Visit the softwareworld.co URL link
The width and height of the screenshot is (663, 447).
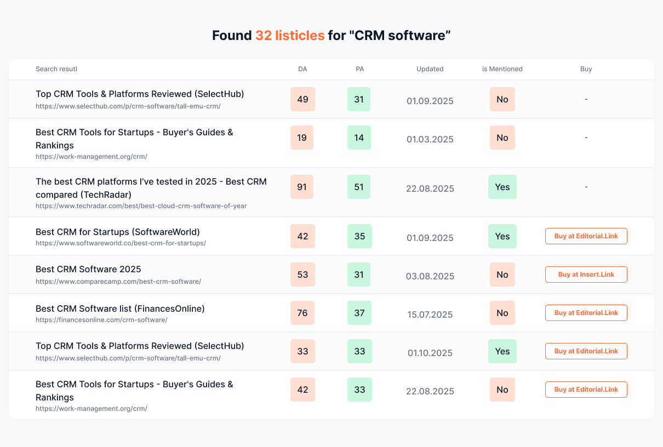point(121,243)
